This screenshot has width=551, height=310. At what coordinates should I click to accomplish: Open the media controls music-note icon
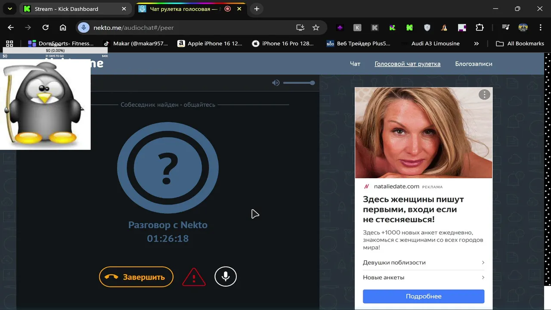[x=506, y=28]
